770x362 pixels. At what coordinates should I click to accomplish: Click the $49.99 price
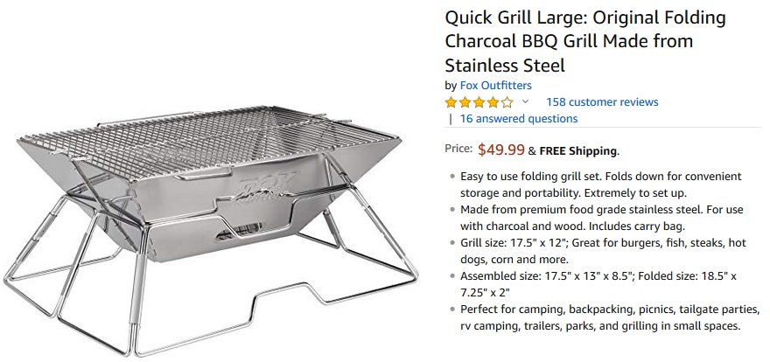[x=501, y=150]
